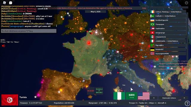Click the chat input field
The height and width of the screenshot is (107, 191).
[x=29, y=31]
